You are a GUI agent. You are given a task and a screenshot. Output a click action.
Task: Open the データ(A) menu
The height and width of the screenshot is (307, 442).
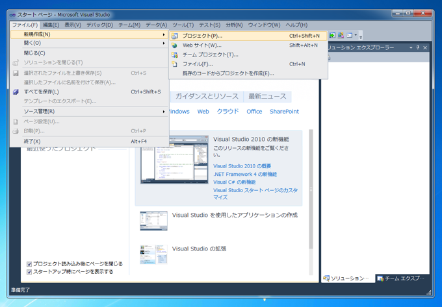pyautogui.click(x=157, y=25)
